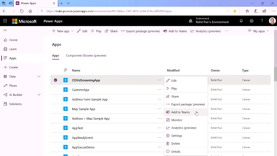Click the browser address bar URL
This screenshot has width=277, height=156.
(x=133, y=11)
